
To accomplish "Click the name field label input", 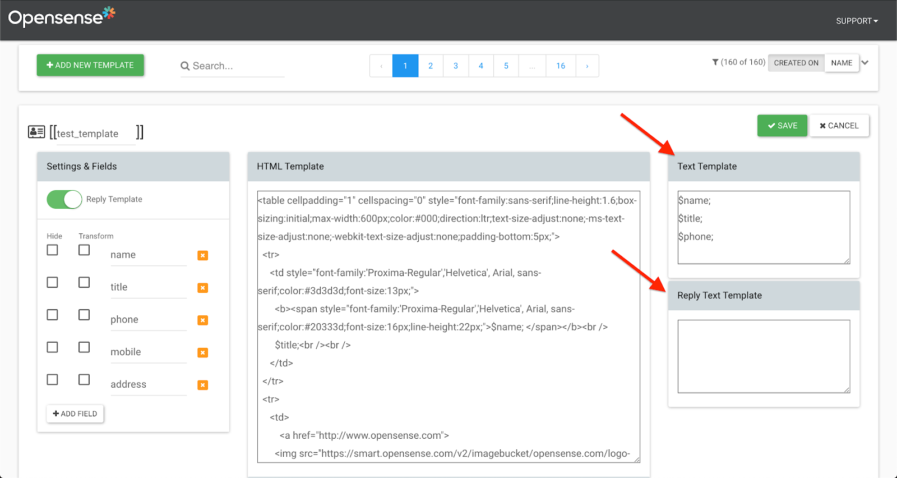I will pos(149,255).
